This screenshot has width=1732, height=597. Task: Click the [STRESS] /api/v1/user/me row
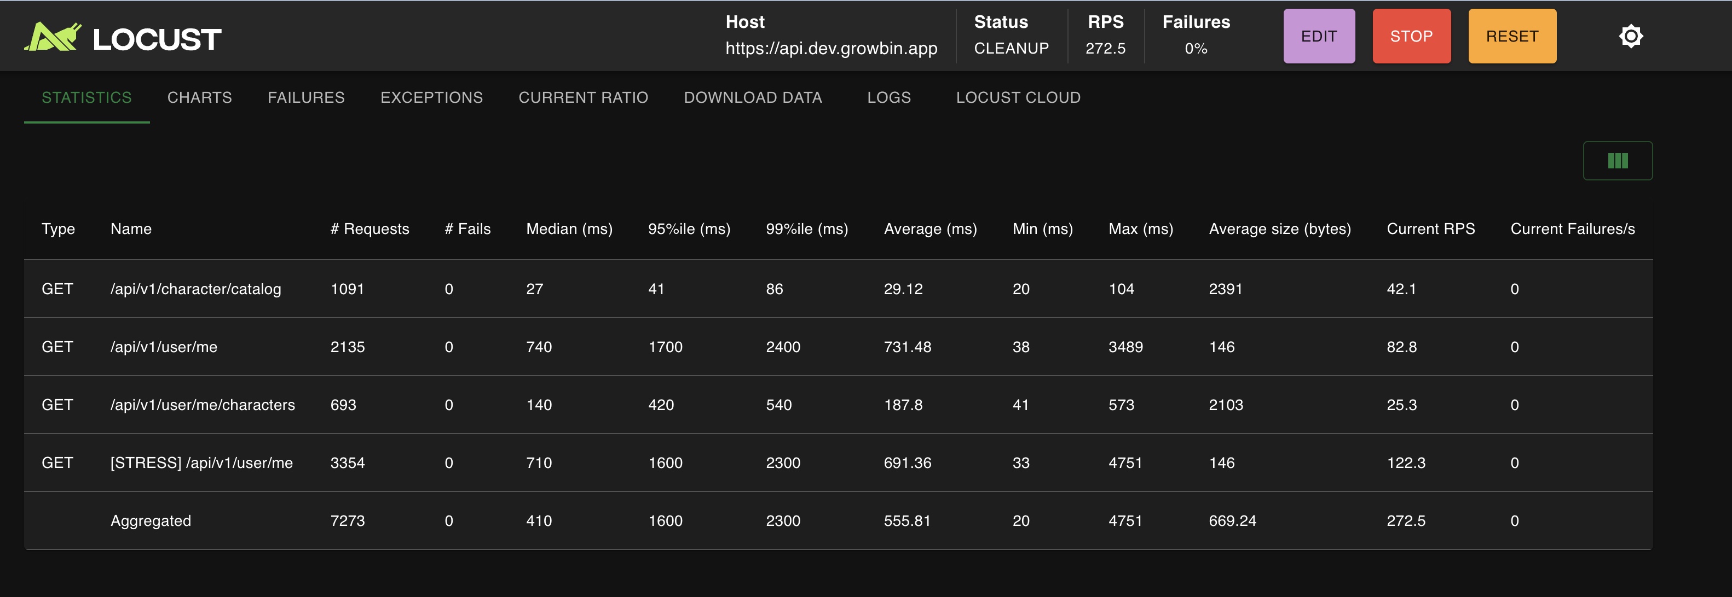[201, 463]
